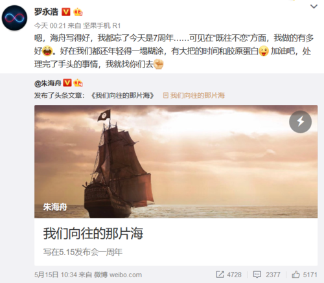Open the 坚果手机 R1 source link
Image resolution: width=324 pixels, height=283 pixels.
click(102, 26)
